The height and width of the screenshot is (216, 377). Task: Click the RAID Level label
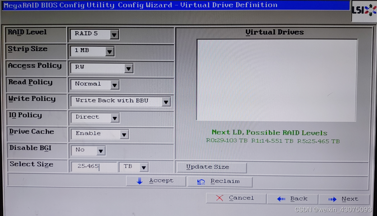(27, 32)
